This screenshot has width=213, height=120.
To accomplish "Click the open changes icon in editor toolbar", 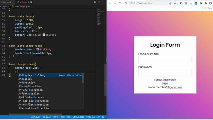I will tap(95, 2).
